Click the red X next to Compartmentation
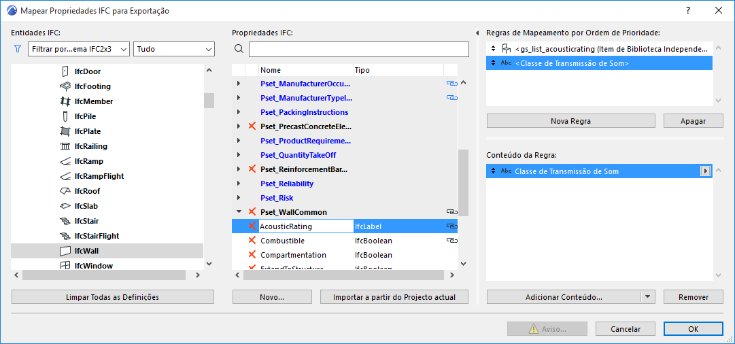The image size is (735, 344). 252,255
